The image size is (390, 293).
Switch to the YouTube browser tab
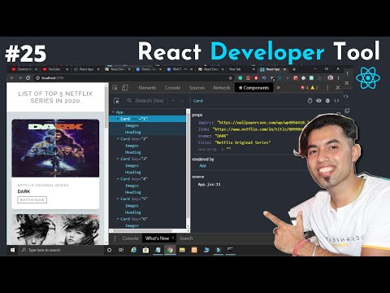click(x=54, y=69)
